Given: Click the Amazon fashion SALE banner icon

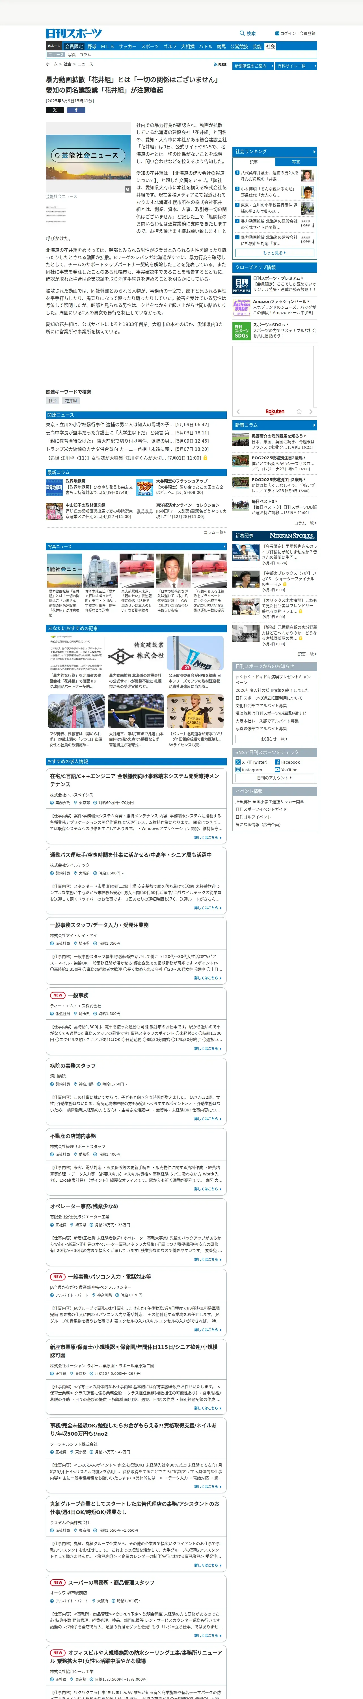Looking at the screenshot, I should coord(241,308).
